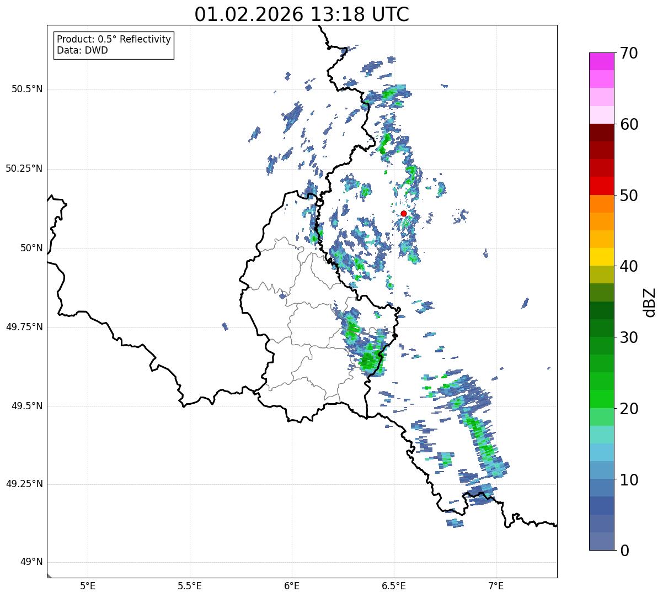The width and height of the screenshot is (663, 597).
Task: Click the 49.5°N latitude label
Action: coord(27,406)
